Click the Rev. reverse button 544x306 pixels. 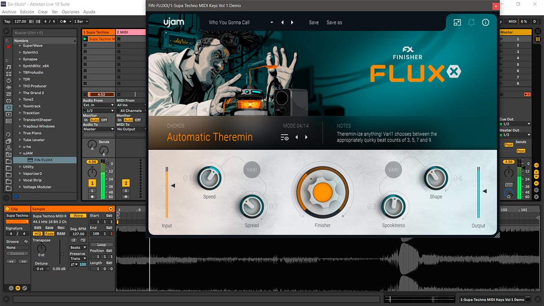62,228
